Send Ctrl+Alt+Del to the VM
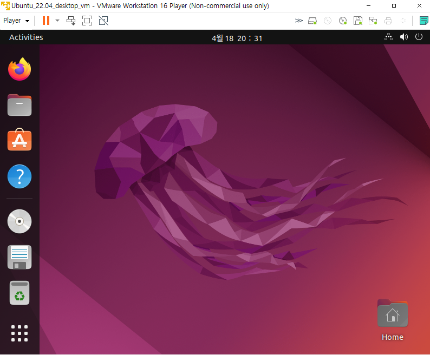430x355 pixels. coord(71,21)
